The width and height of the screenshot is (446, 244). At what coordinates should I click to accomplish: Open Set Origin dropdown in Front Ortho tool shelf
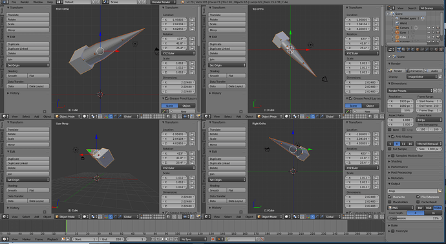tap(28, 65)
